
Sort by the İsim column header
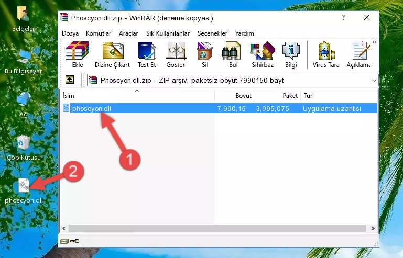point(137,96)
